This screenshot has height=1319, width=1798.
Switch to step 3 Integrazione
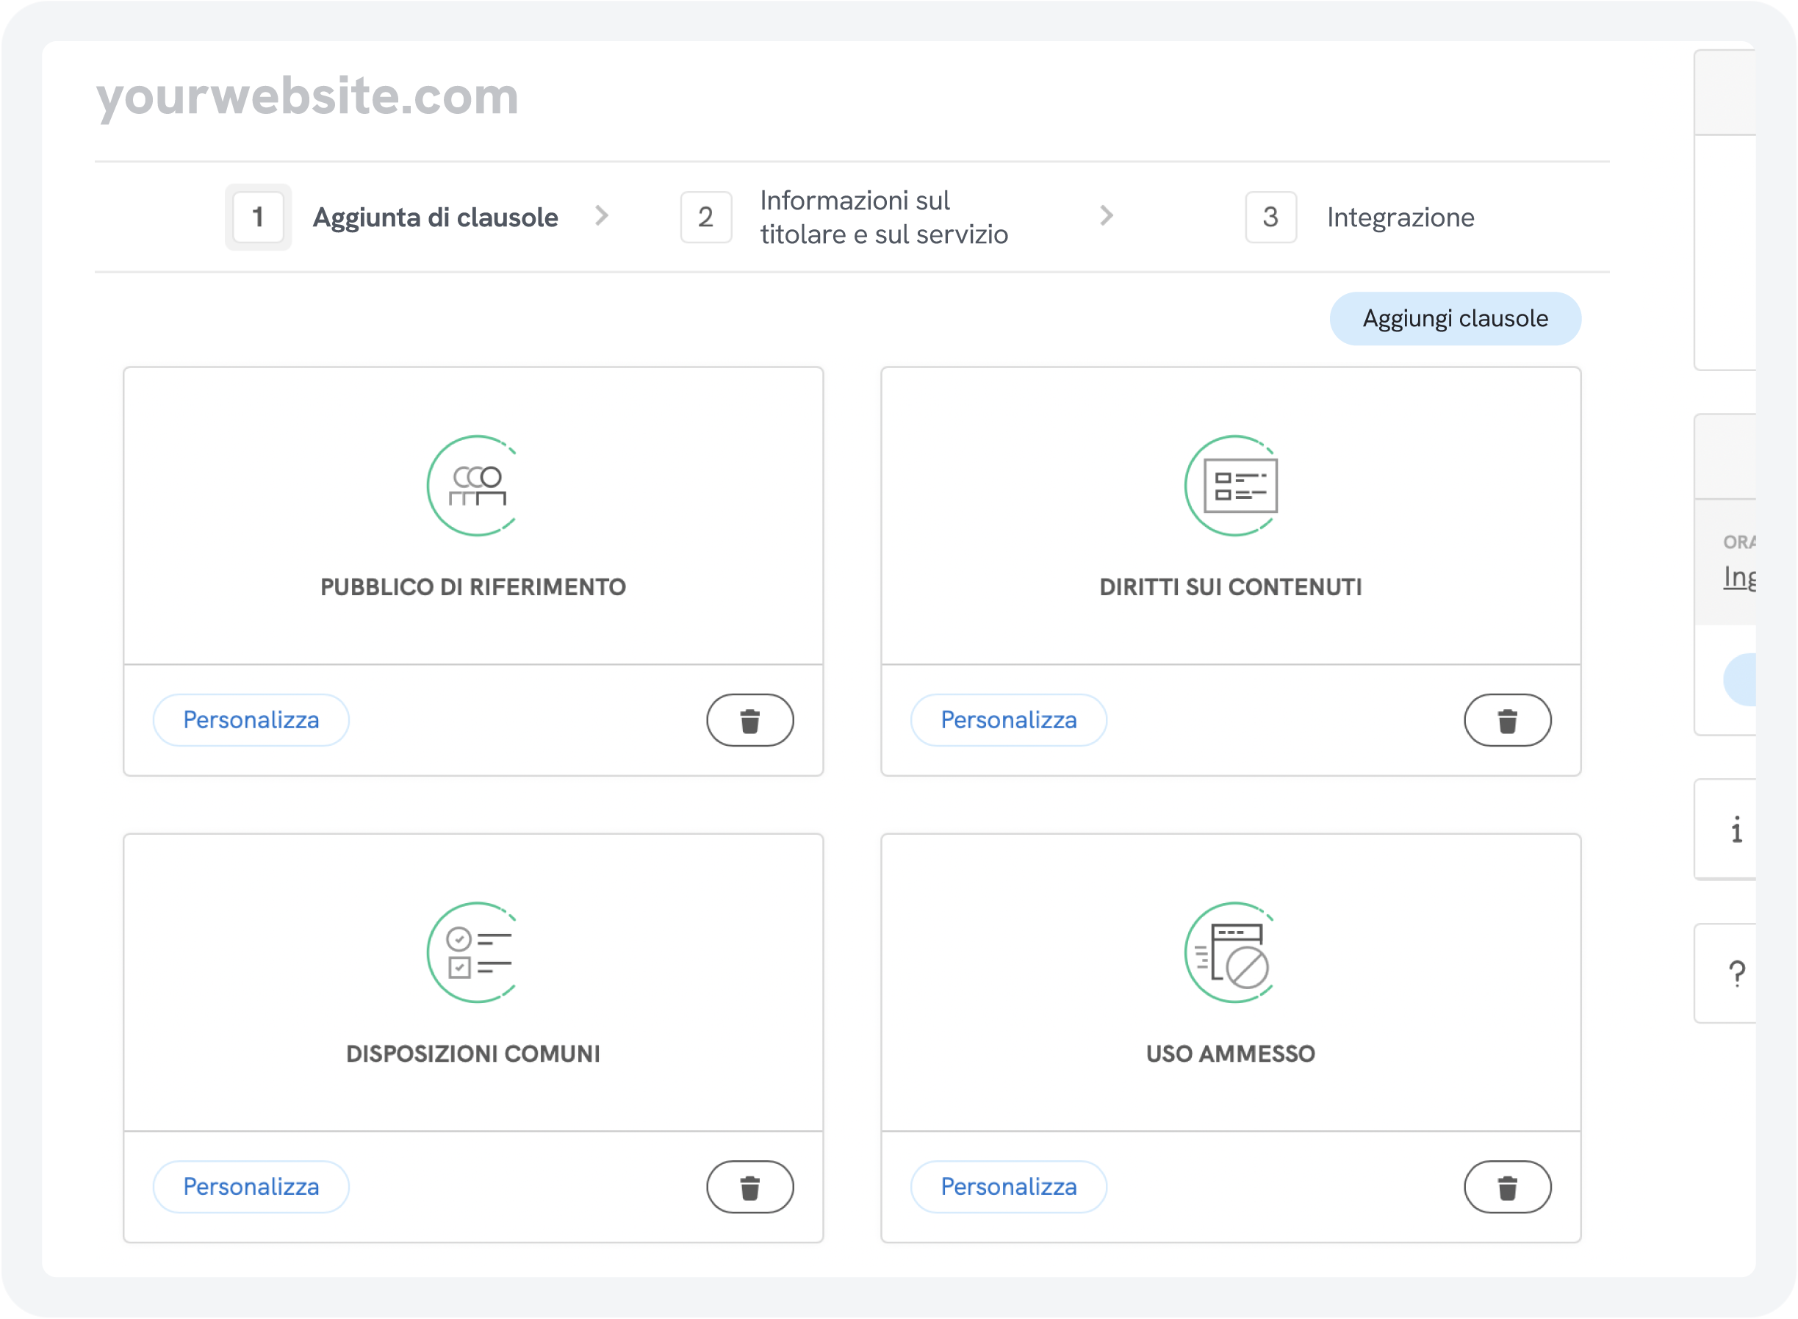1399,218
